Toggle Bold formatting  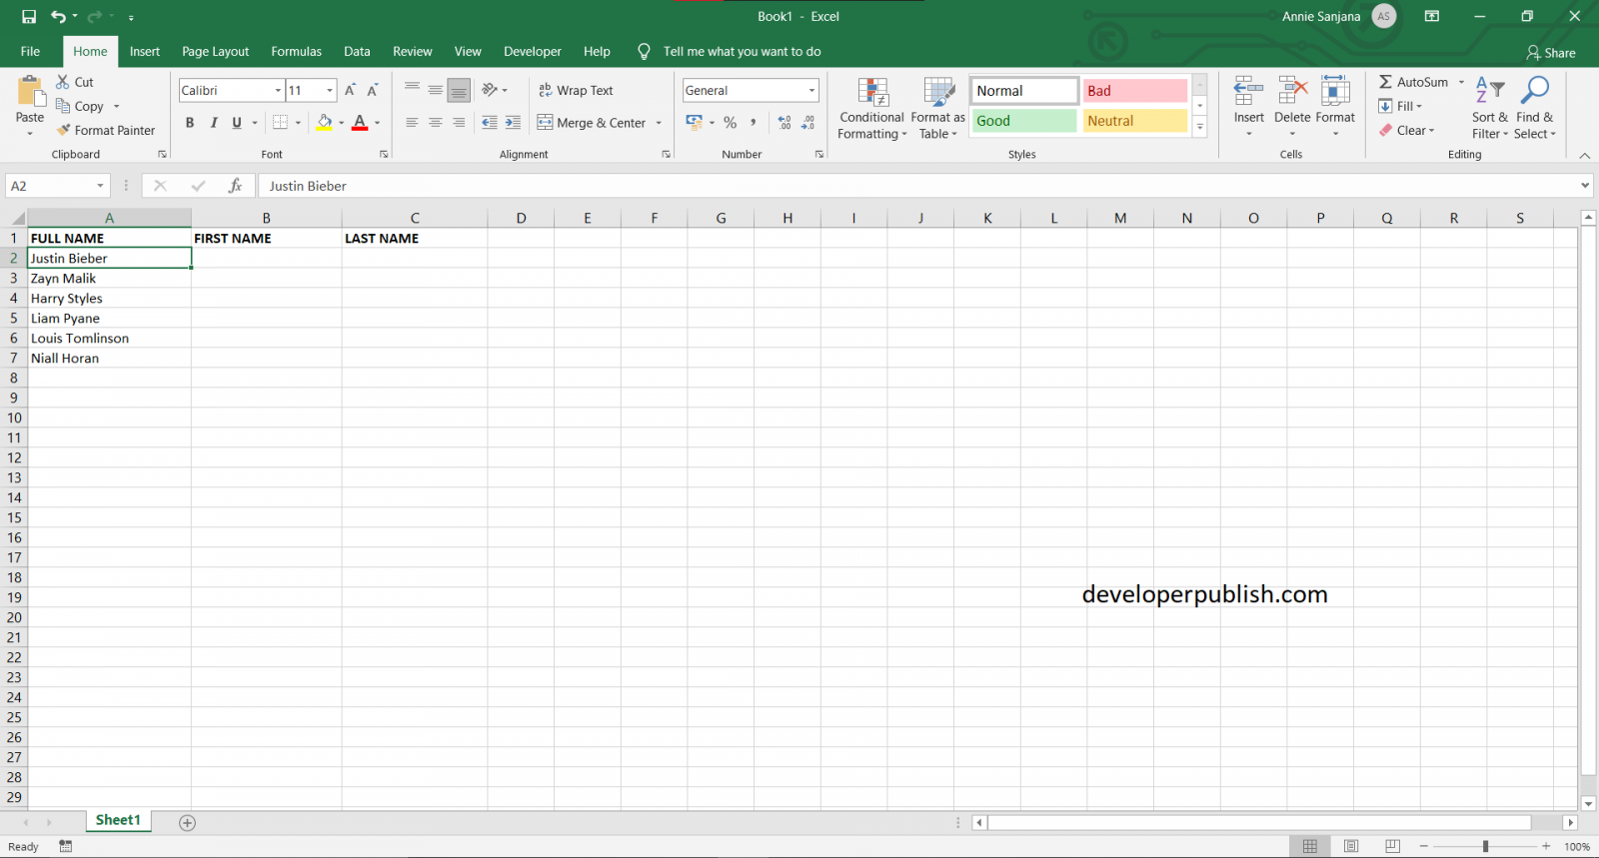(x=190, y=123)
